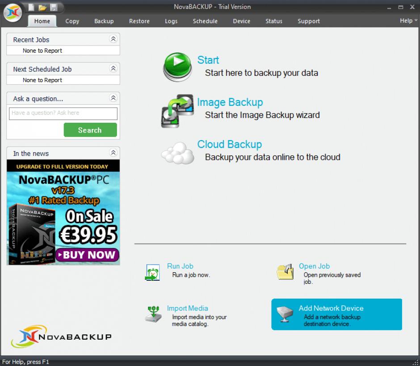
Task: Open the Device tab
Action: 242,21
